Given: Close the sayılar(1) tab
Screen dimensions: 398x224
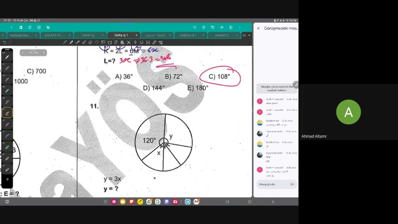Looking at the screenshot, I should pos(237,35).
